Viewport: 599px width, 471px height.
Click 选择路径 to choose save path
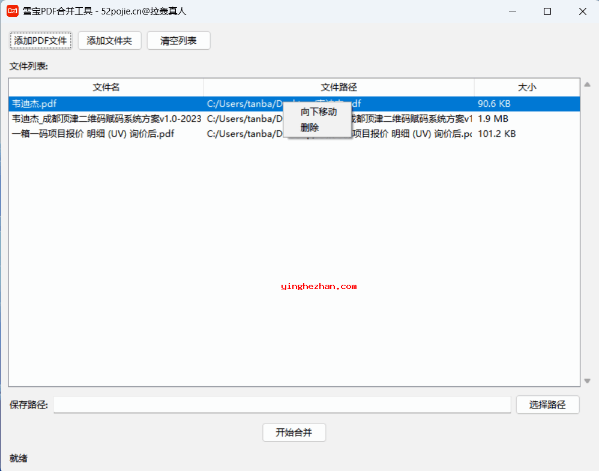point(547,404)
